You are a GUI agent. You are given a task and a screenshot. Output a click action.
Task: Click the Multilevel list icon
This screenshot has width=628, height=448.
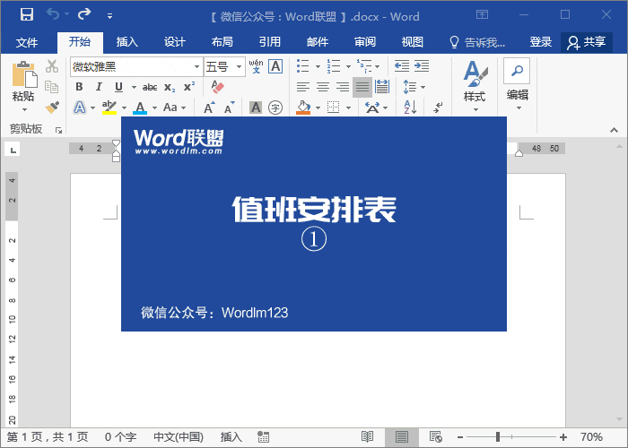point(364,66)
